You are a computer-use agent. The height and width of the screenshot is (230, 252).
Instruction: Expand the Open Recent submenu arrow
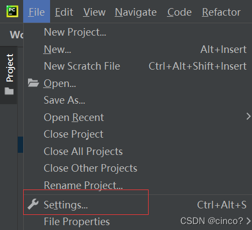point(248,117)
